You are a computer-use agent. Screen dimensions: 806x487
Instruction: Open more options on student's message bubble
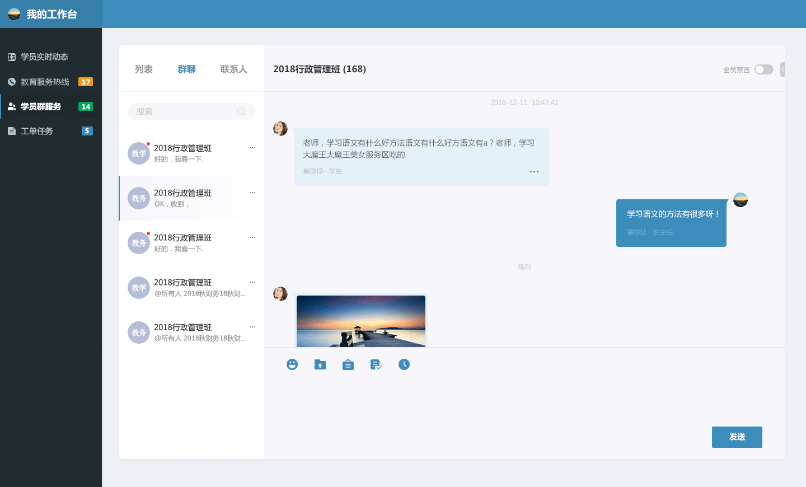534,171
